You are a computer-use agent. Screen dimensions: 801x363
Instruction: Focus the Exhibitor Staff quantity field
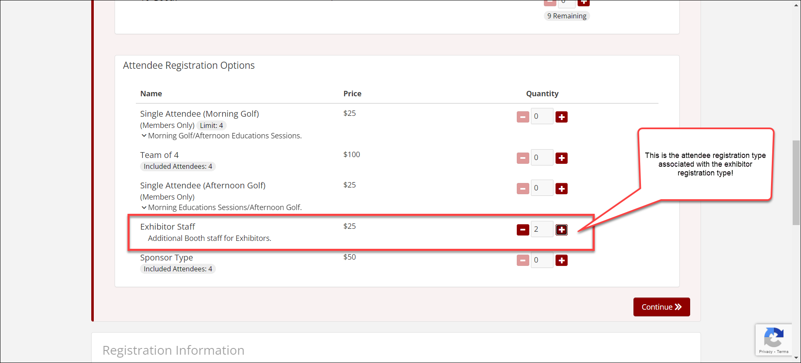542,229
